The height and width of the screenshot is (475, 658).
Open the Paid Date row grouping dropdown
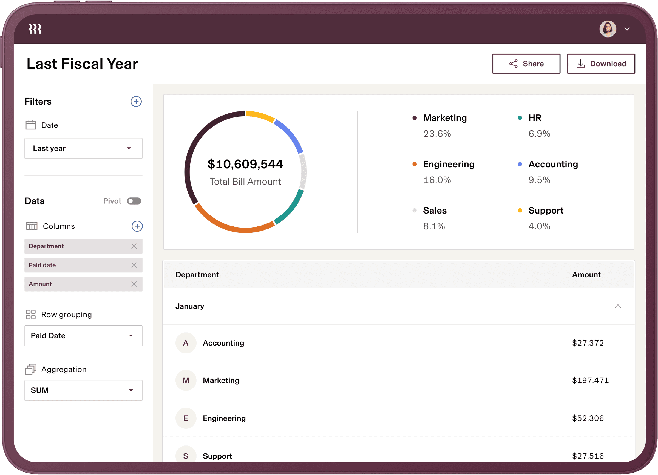tap(83, 336)
